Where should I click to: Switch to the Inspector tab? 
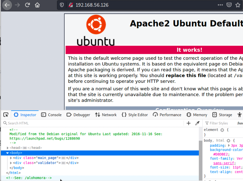click(x=25, y=115)
